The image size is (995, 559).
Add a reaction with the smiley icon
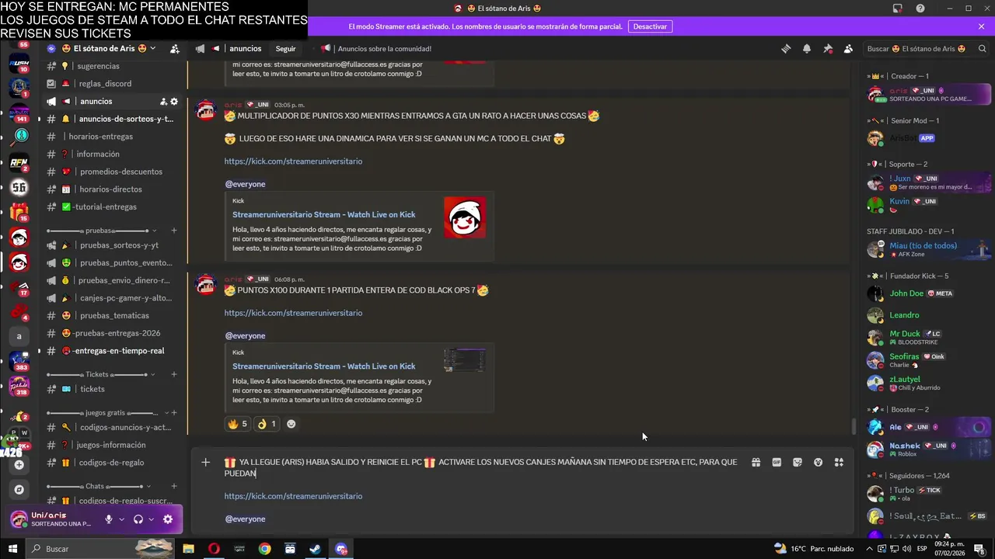(x=292, y=424)
